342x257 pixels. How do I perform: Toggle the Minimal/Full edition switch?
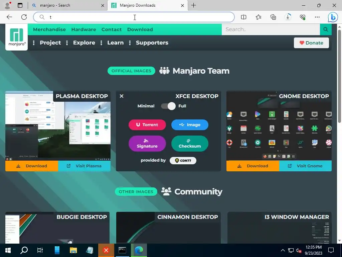tap(168, 106)
